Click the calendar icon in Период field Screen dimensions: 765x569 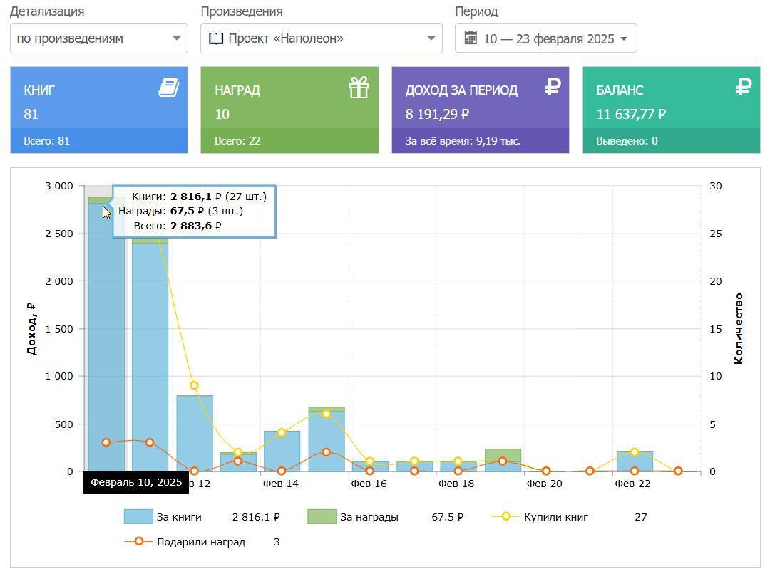click(x=471, y=38)
